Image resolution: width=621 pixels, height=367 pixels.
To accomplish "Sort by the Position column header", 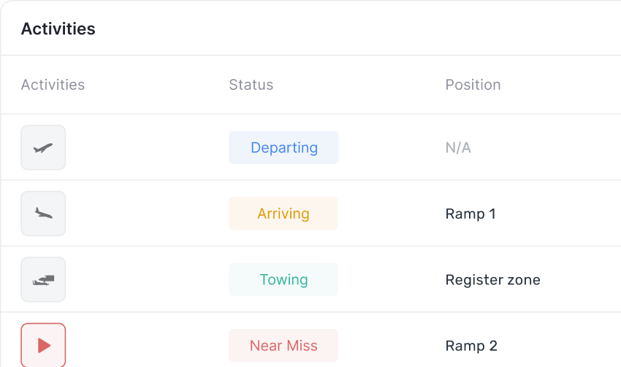I will tap(473, 85).
